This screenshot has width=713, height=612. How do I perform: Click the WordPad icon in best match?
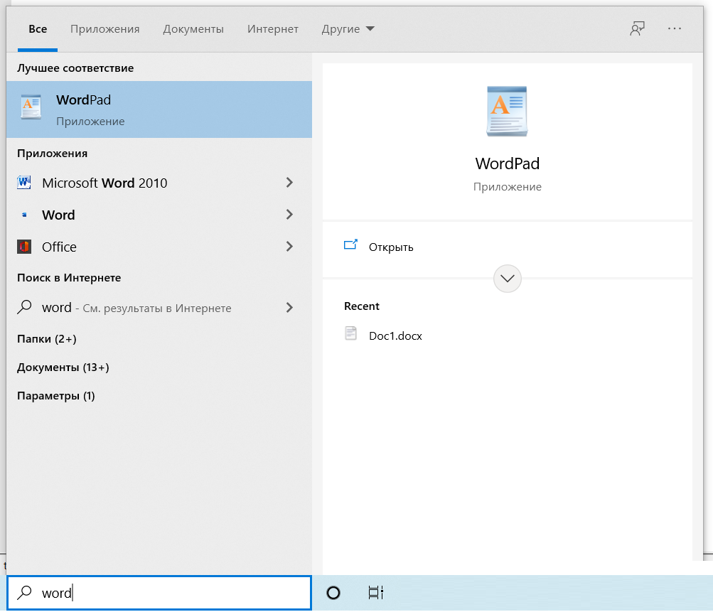point(31,107)
